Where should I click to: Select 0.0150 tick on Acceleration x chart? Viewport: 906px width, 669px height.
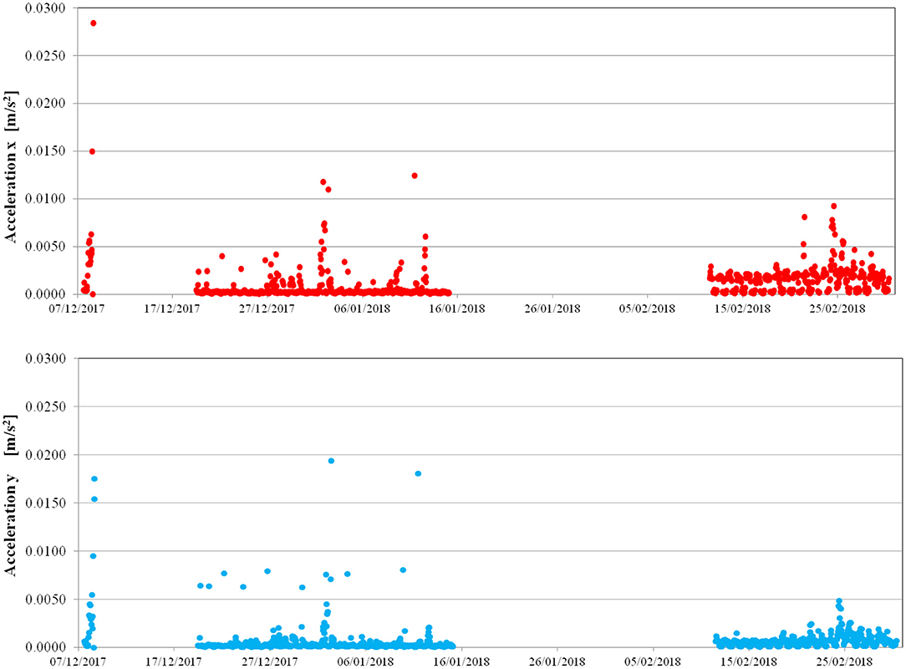(x=45, y=151)
